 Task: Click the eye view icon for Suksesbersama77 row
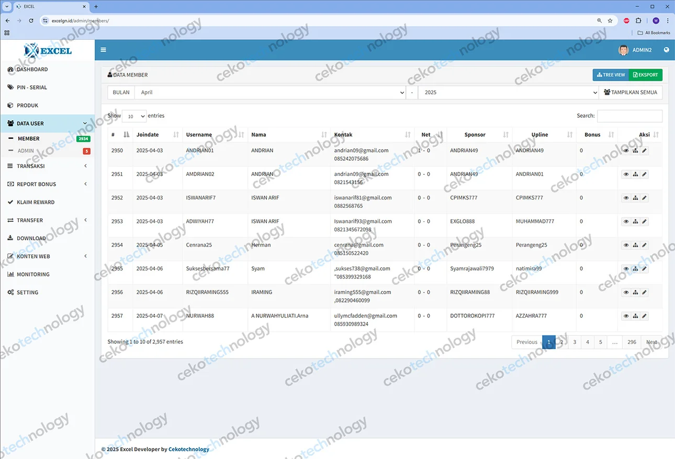(626, 269)
